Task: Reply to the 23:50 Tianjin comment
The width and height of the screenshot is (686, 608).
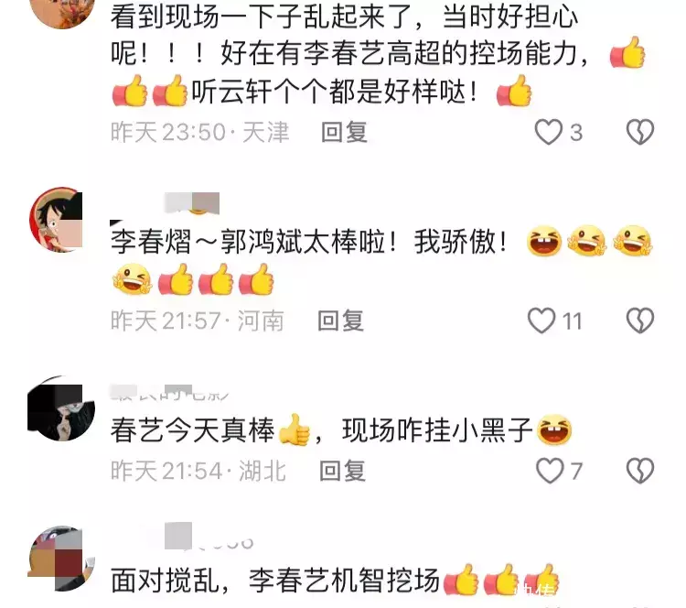Action: (x=344, y=132)
